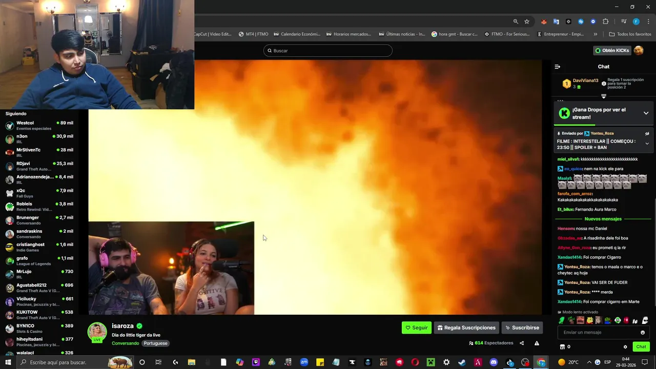Click Regala Suscripciones button
The width and height of the screenshot is (656, 369).
click(467, 327)
